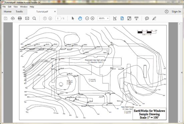This screenshot has width=184, height=124.
Task: Click the 'Sample Drawing' text
Action: coord(149,114)
